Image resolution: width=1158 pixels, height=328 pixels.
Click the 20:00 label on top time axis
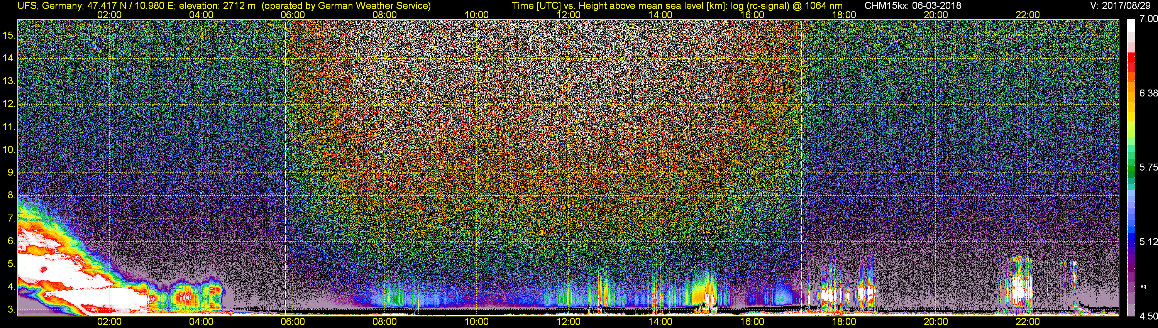(936, 15)
